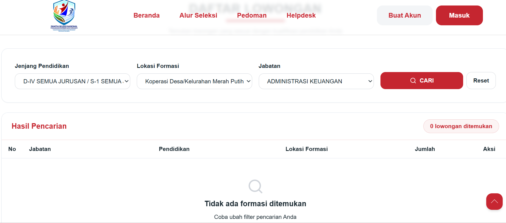
Task: Click the empty-results magnifier icon
Action: [255, 186]
